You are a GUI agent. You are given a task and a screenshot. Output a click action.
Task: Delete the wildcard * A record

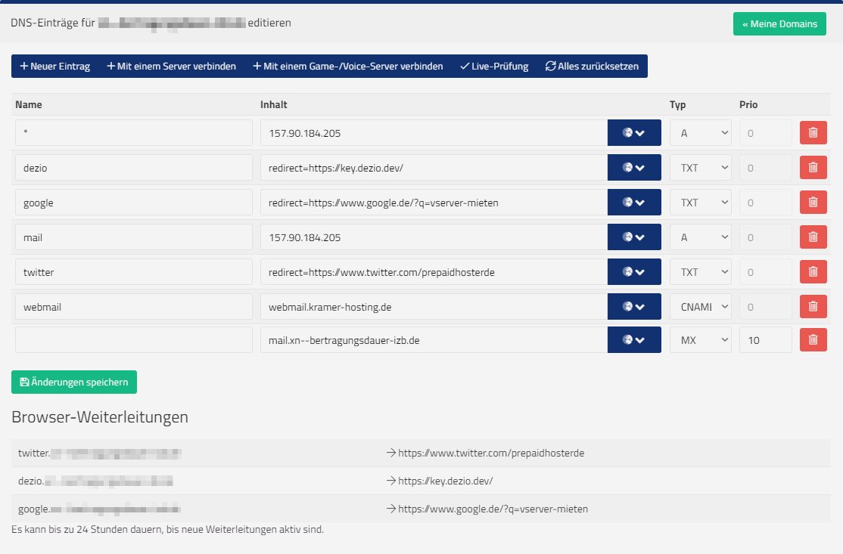[813, 132]
